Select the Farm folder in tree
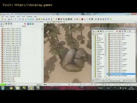 click(98, 70)
